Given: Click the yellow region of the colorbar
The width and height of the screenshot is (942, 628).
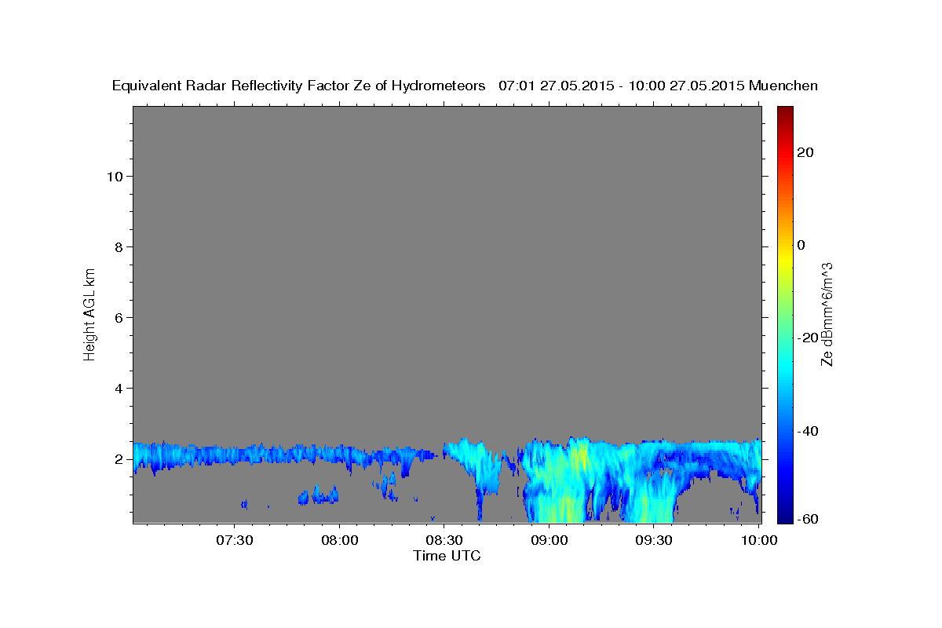Looking at the screenshot, I should 785,259.
